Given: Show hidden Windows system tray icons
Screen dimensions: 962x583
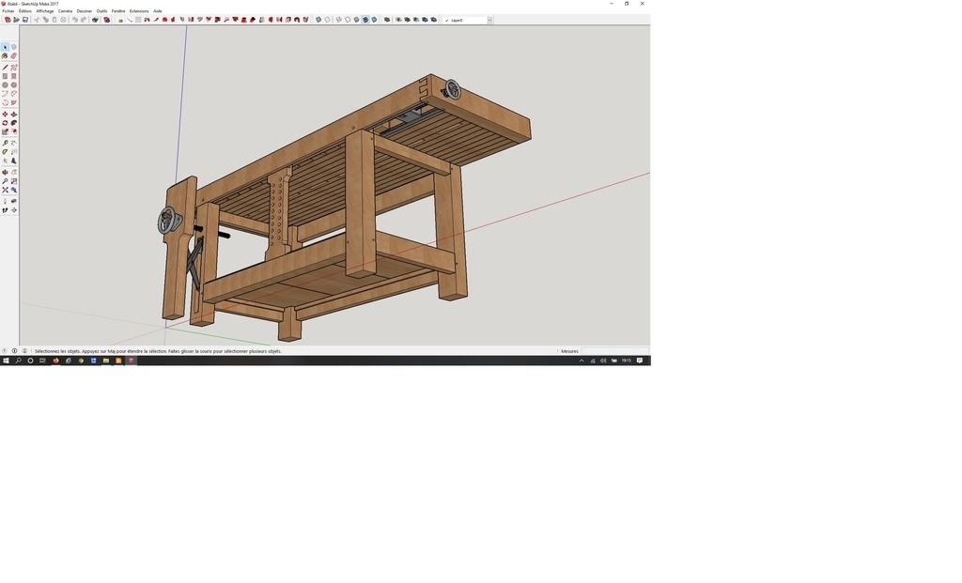Looking at the screenshot, I should [582, 361].
